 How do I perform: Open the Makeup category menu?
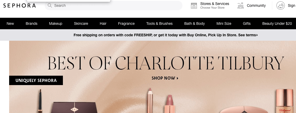[x=56, y=23]
